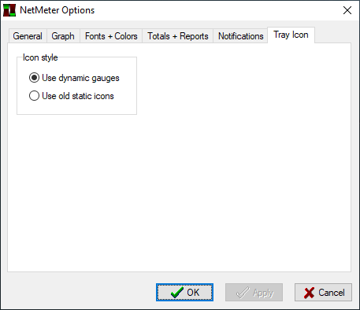
Task: Select the Use old static icons radio button
Action: click(34, 96)
